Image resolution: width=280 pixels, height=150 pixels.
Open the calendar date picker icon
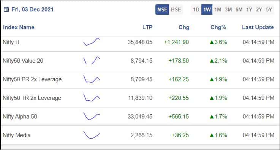pos(6,9)
